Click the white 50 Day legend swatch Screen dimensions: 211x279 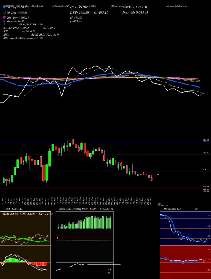[5, 12]
